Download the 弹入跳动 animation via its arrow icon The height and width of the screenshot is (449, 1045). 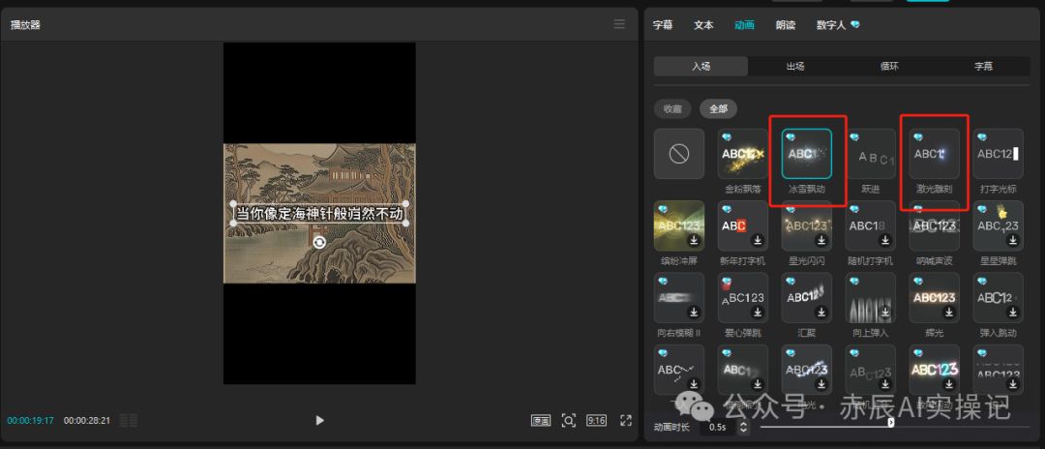1014,312
